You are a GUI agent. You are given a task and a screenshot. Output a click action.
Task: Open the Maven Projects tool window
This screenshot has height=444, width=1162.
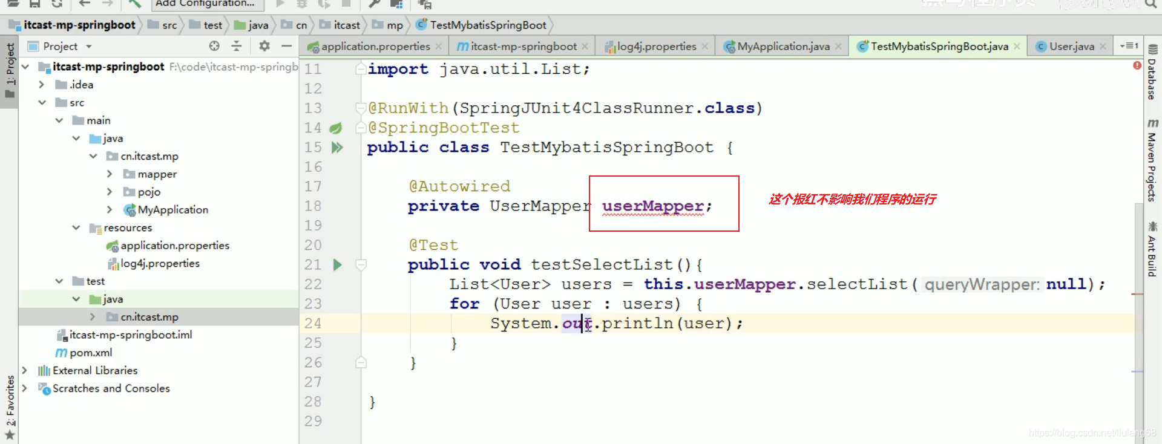tap(1152, 160)
